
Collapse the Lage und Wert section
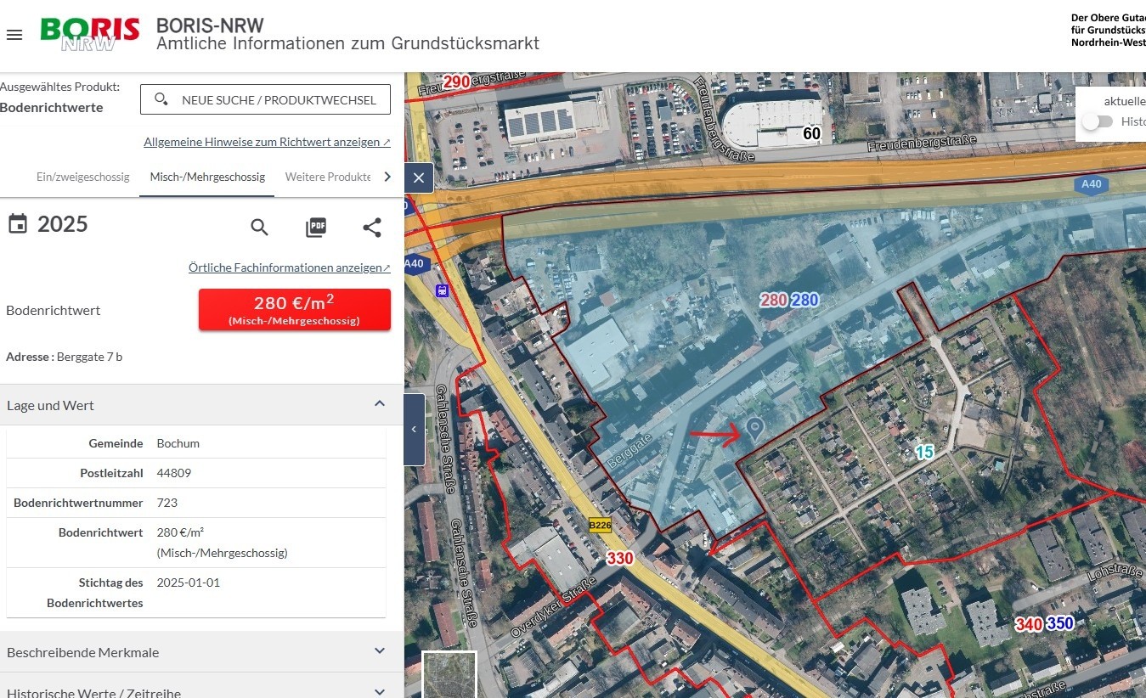click(x=380, y=404)
